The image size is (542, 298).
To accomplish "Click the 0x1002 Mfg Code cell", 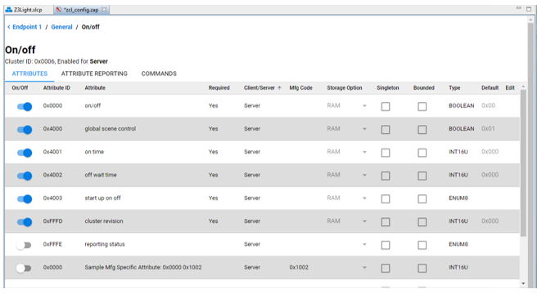I will pos(299,267).
